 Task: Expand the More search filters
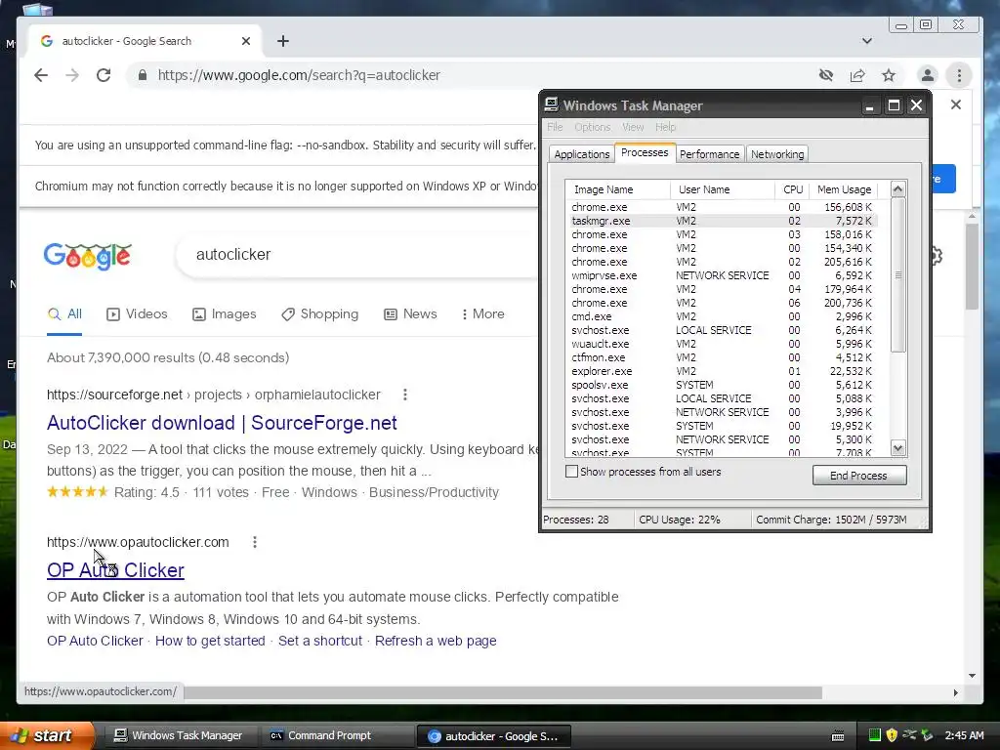(482, 313)
